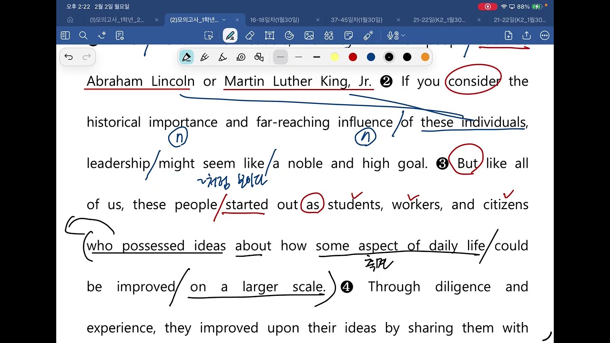The image size is (610, 343).
Task: Select the thinnest stroke width
Action: pos(280,57)
